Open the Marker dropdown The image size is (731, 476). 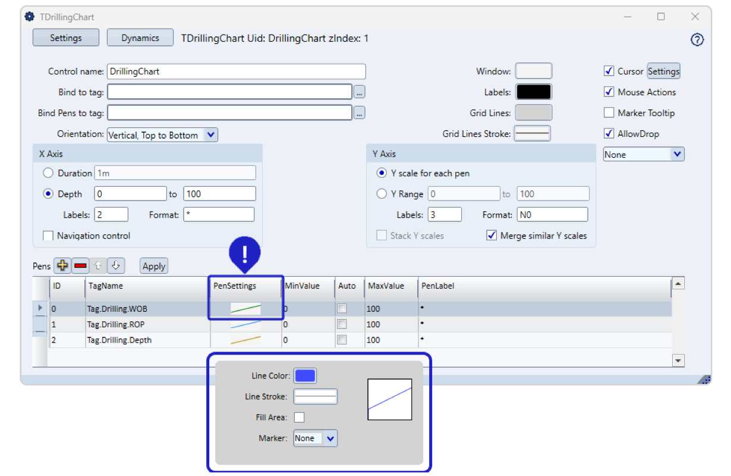point(330,439)
